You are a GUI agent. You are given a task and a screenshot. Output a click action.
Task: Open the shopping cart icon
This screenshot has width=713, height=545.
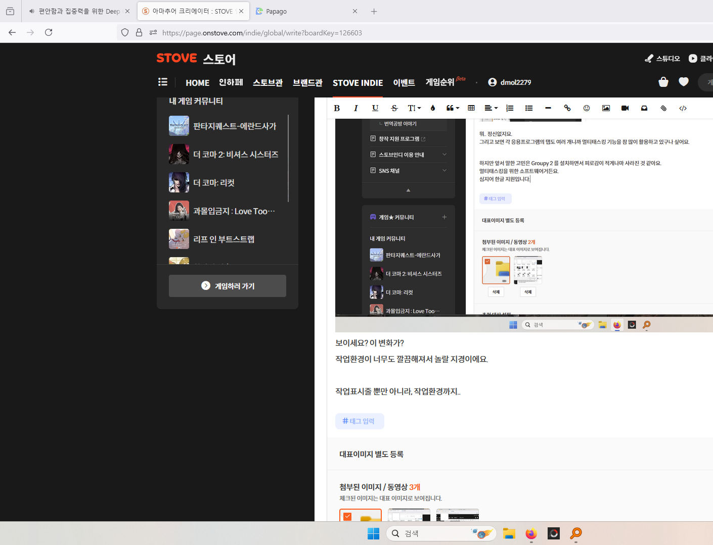click(663, 82)
